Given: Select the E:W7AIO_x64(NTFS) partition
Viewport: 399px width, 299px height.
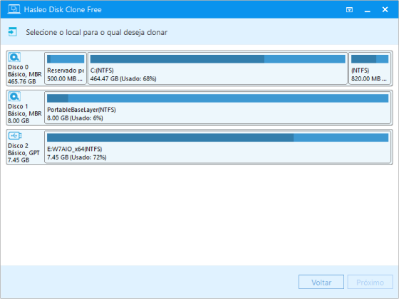Looking at the screenshot, I should click(217, 147).
